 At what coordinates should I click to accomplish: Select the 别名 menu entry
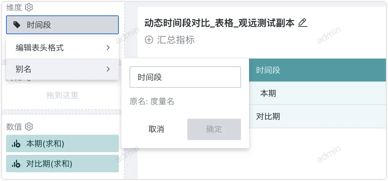(23, 69)
